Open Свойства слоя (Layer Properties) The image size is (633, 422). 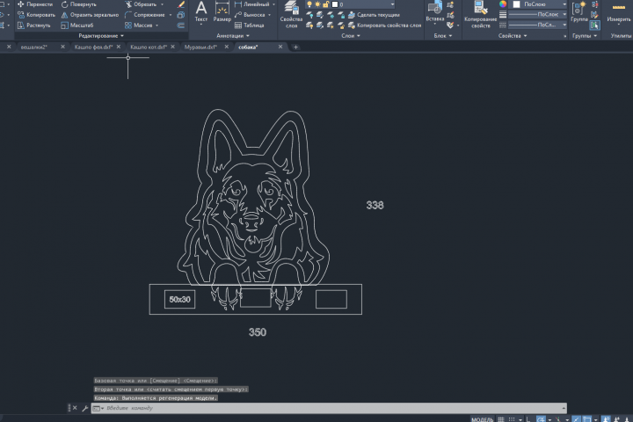pos(291,15)
